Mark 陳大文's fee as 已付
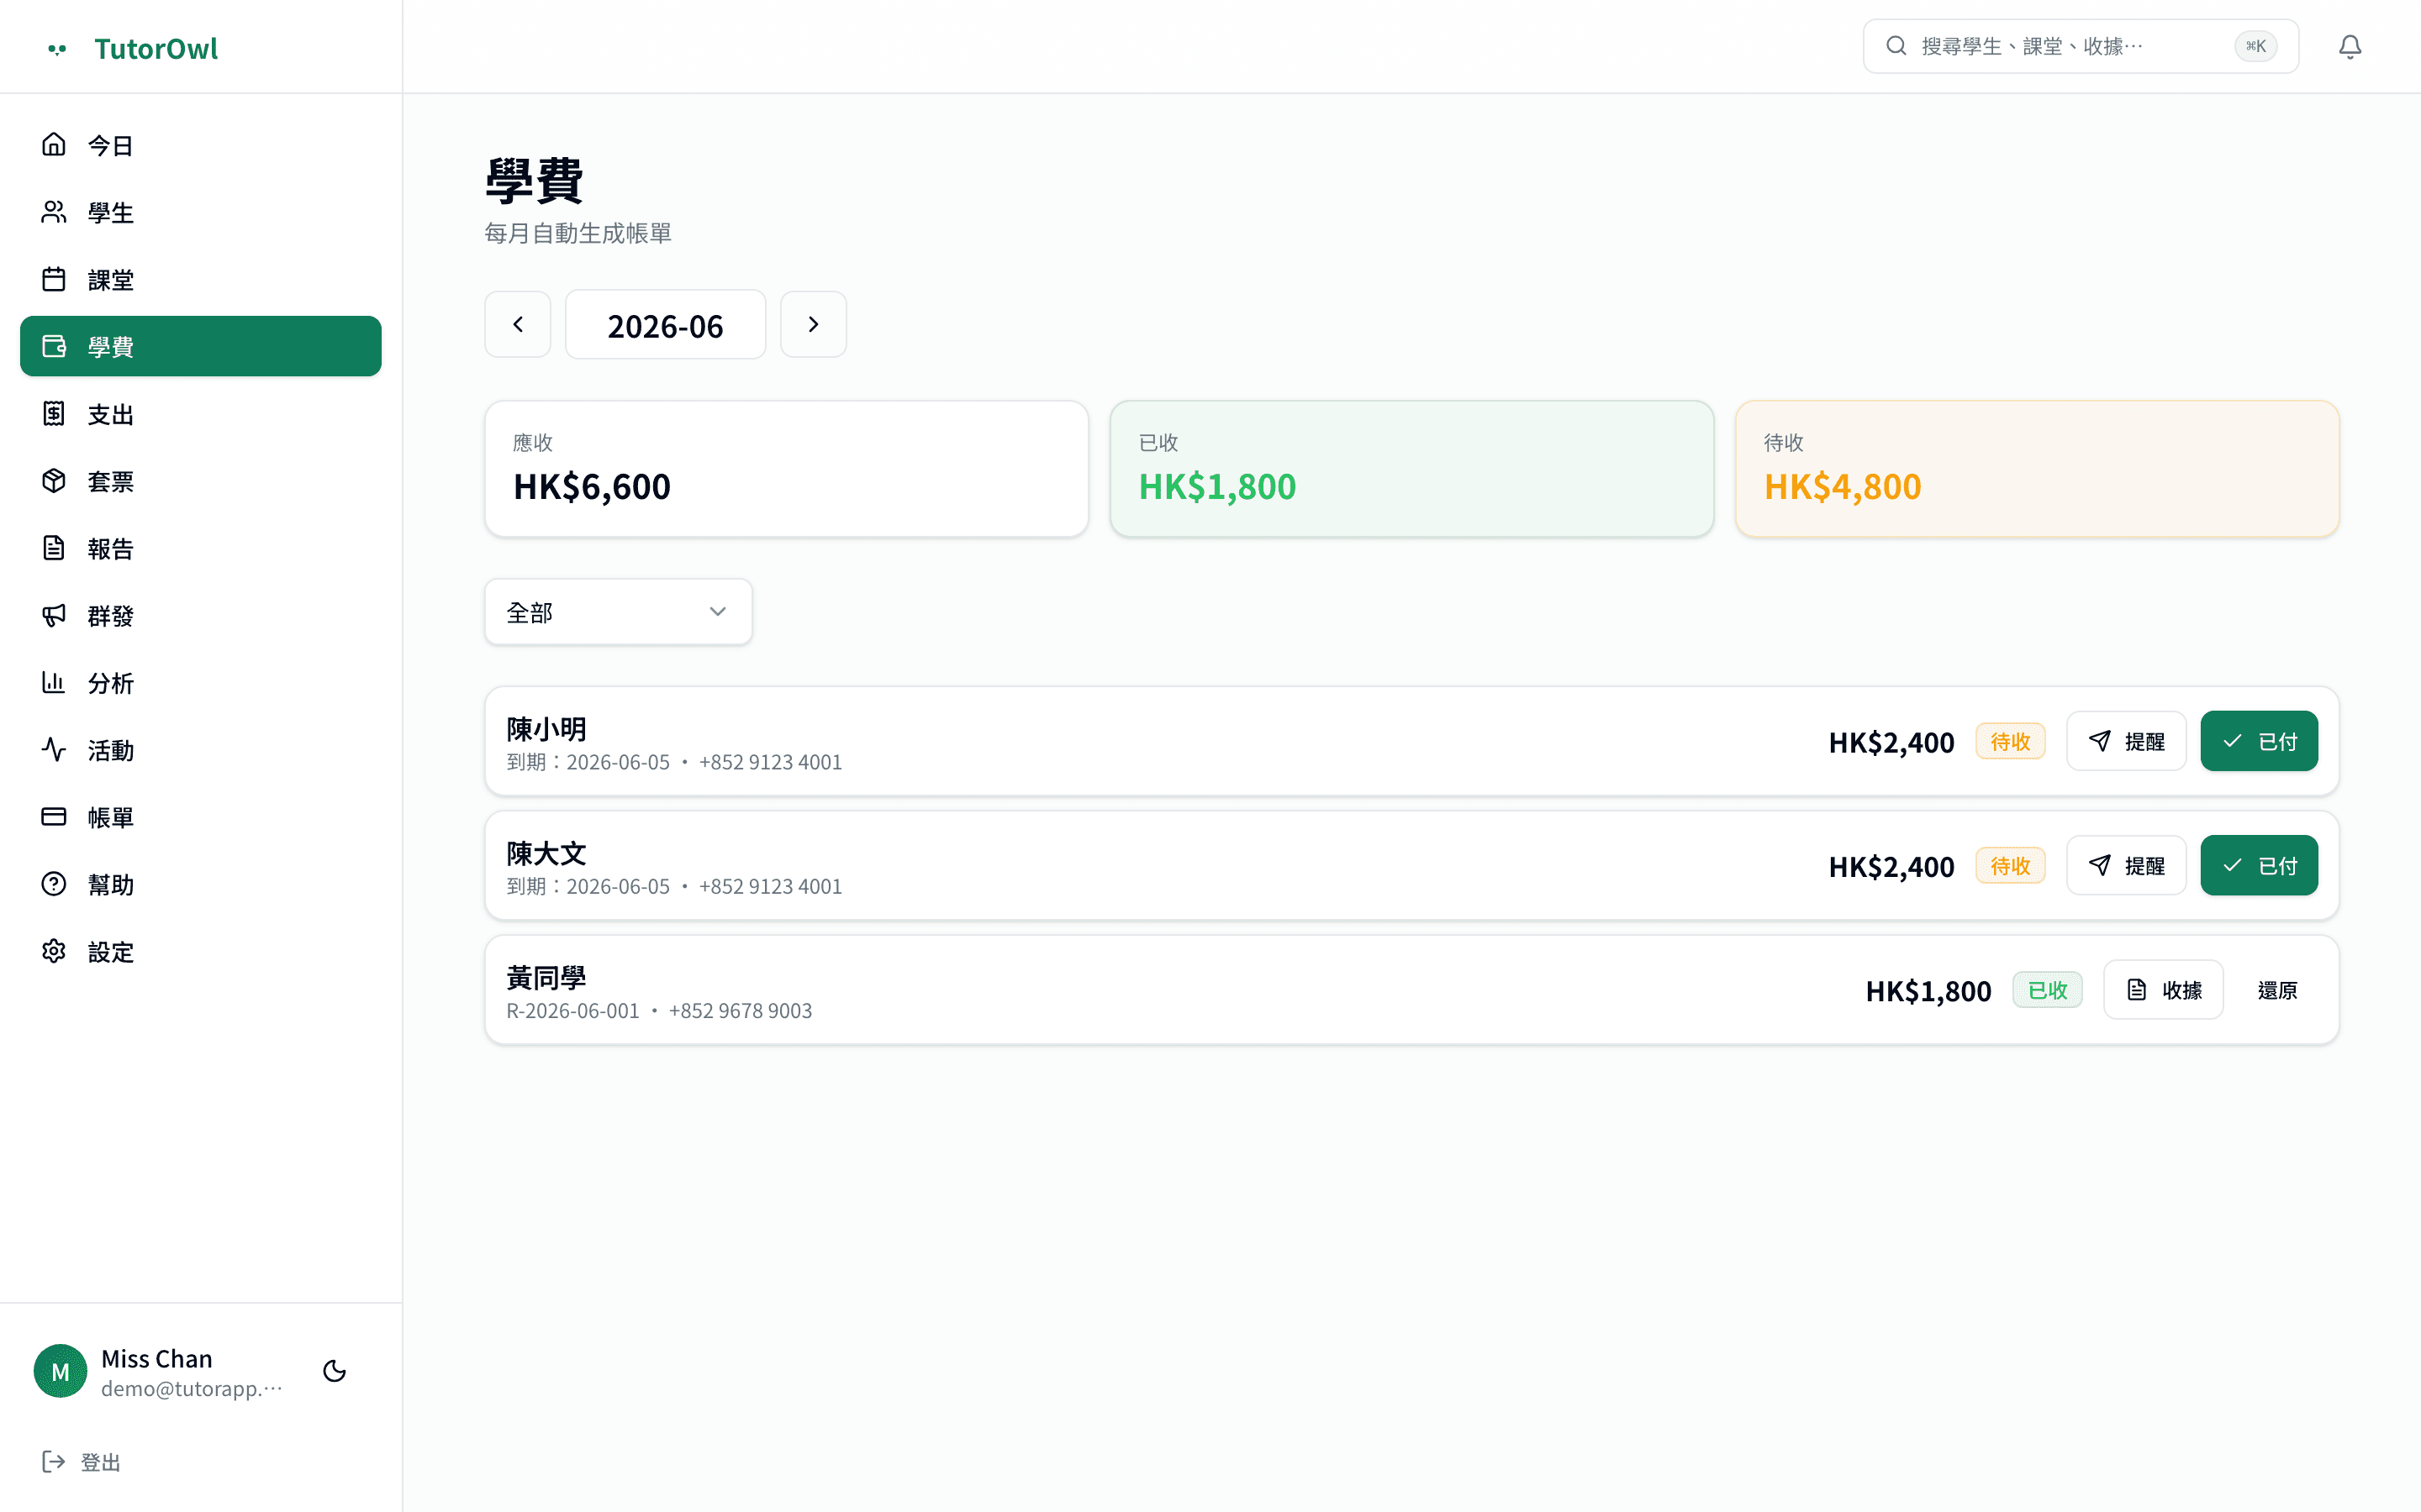The image size is (2421, 1512). tap(2259, 865)
